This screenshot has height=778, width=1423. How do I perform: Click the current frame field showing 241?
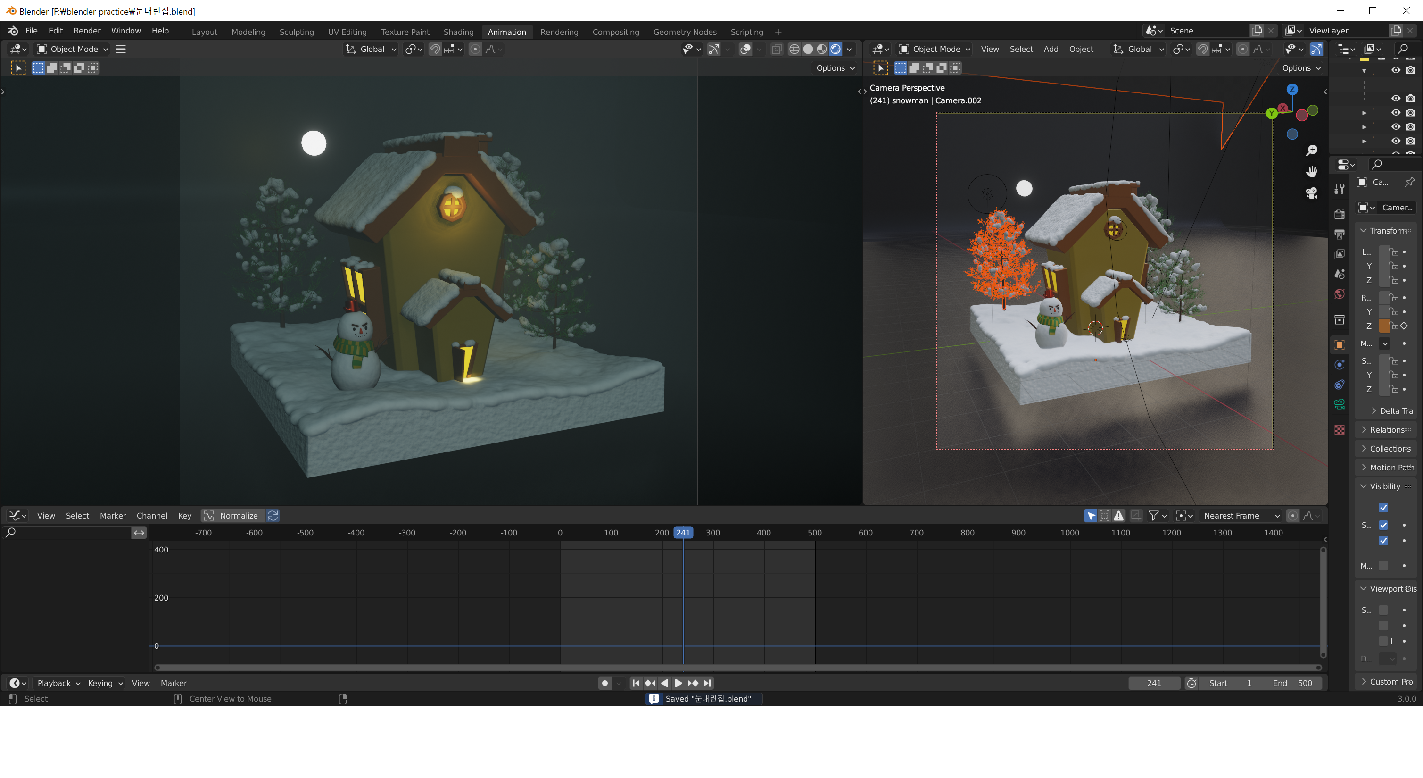1153,683
